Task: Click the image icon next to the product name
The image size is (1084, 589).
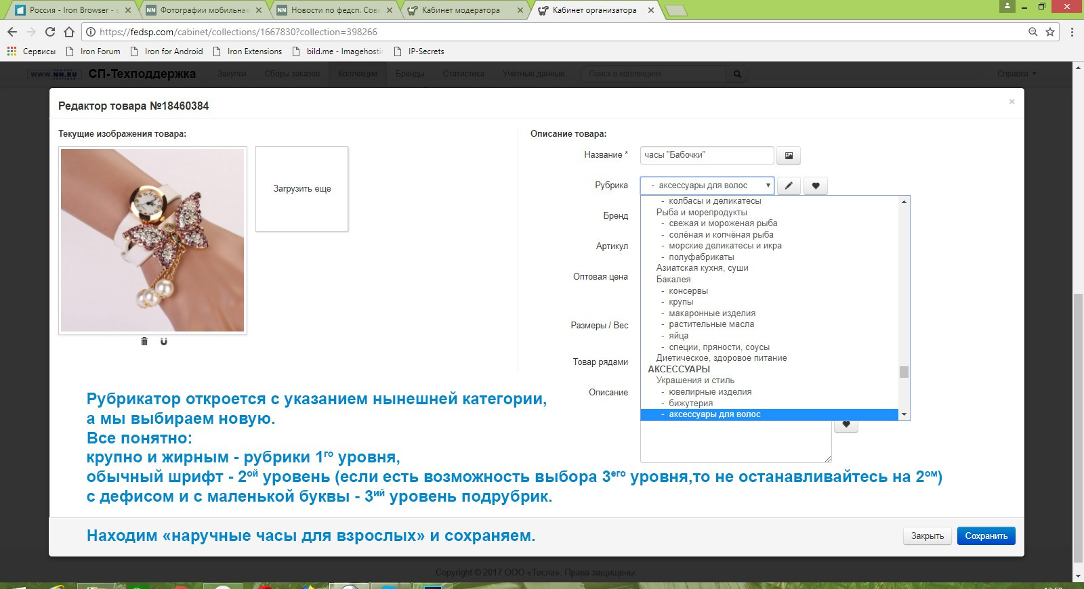Action: pyautogui.click(x=789, y=156)
